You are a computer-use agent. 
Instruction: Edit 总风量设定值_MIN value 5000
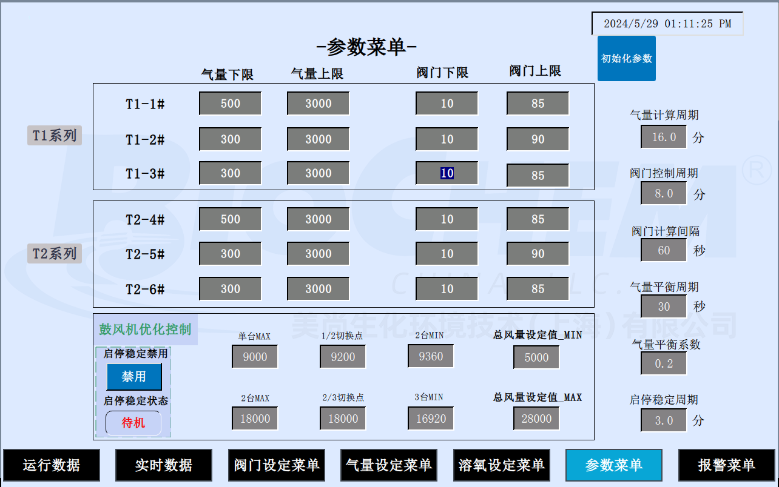coord(536,357)
